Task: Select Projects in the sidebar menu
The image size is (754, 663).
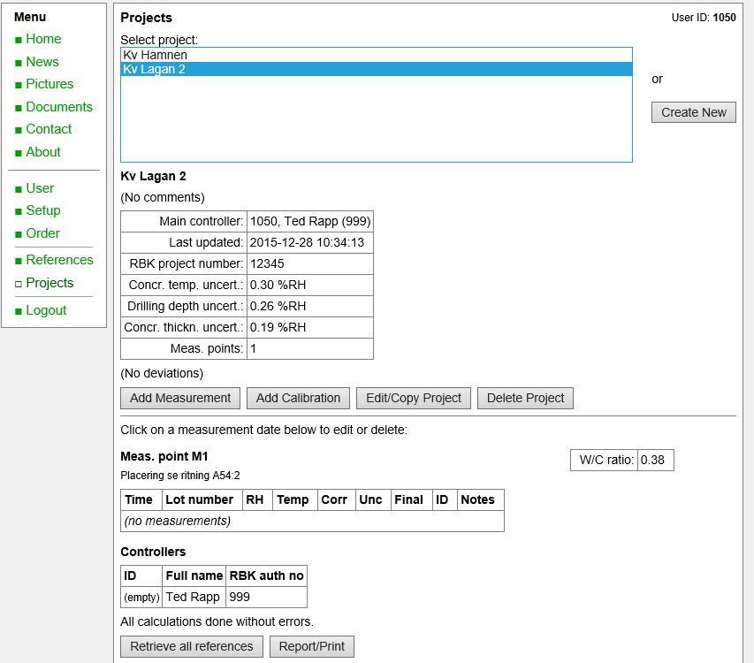Action: 50,283
